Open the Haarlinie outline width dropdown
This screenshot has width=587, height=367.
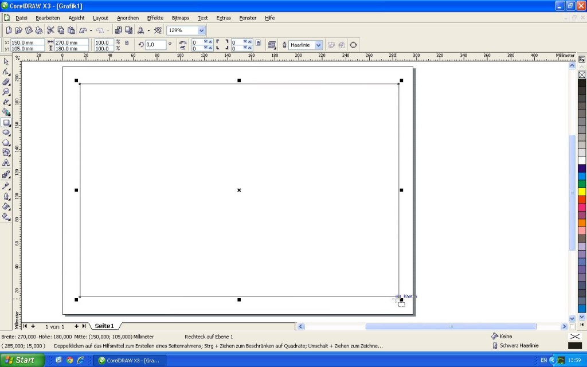[318, 45]
